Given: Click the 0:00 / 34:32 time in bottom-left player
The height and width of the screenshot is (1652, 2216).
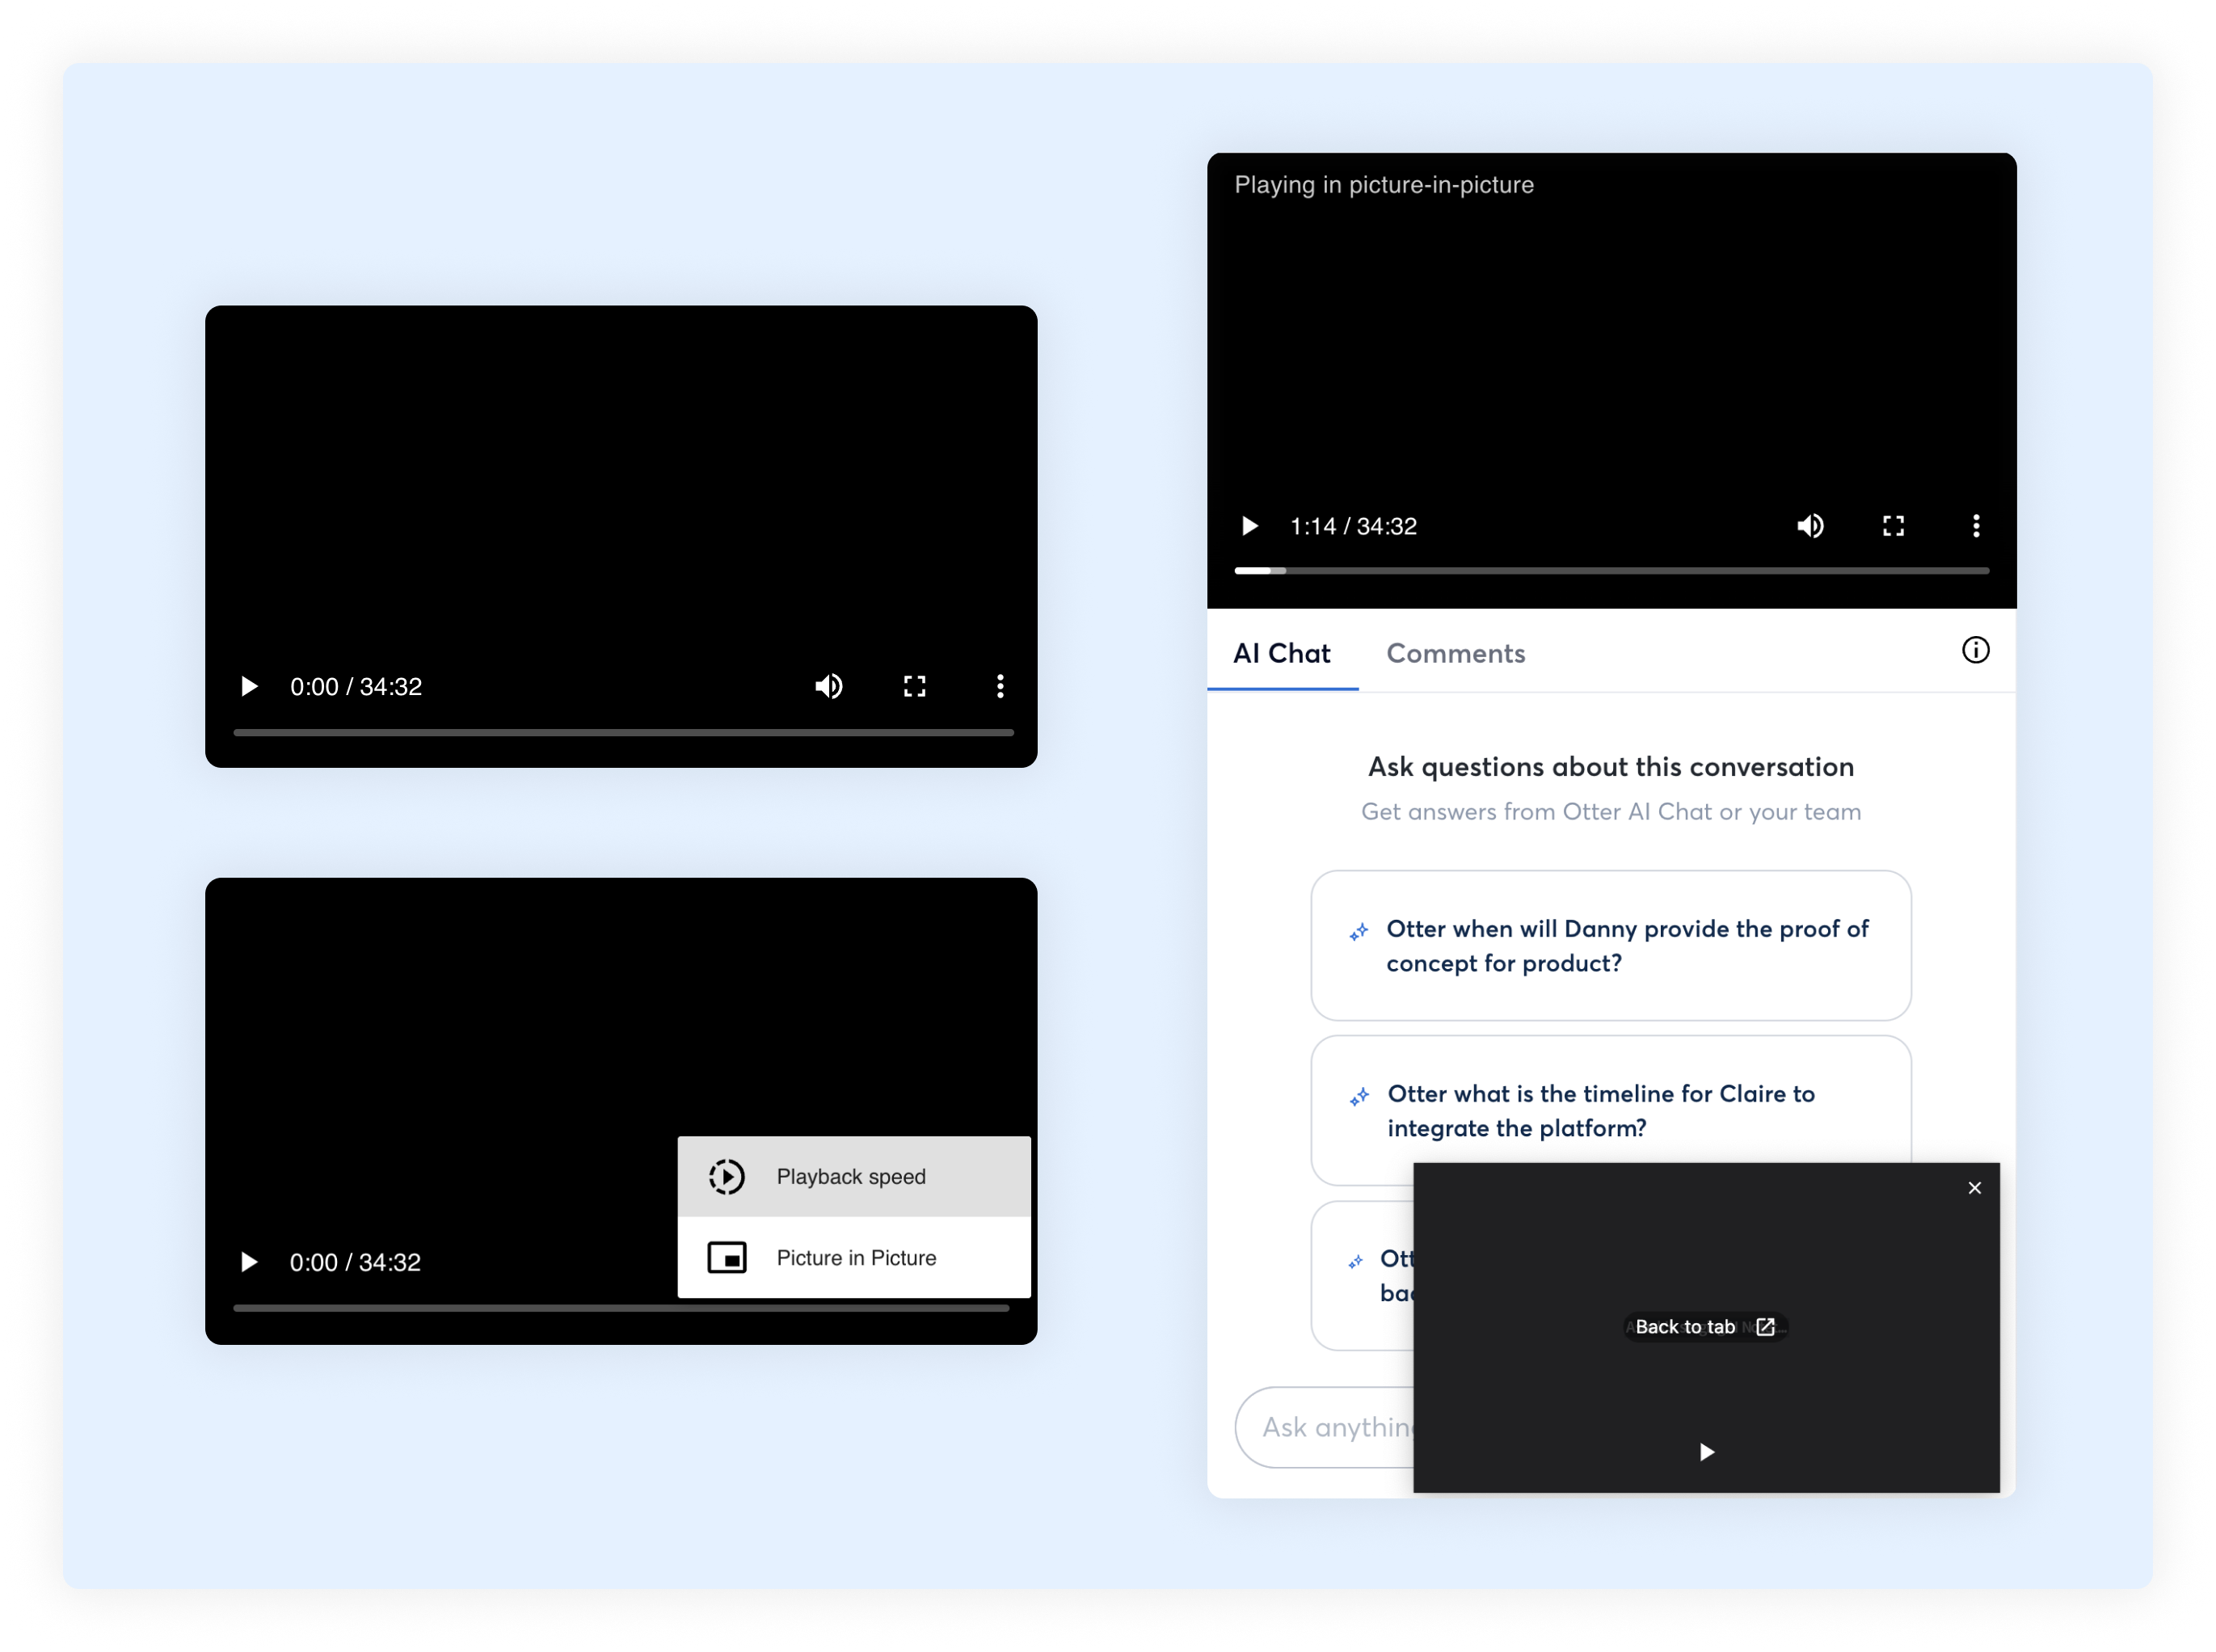Looking at the screenshot, I should tap(355, 1263).
